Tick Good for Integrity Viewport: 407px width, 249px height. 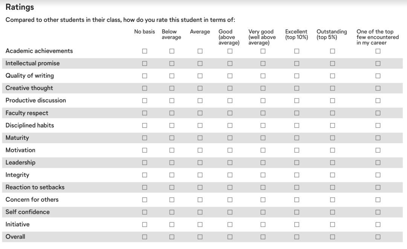click(230, 175)
